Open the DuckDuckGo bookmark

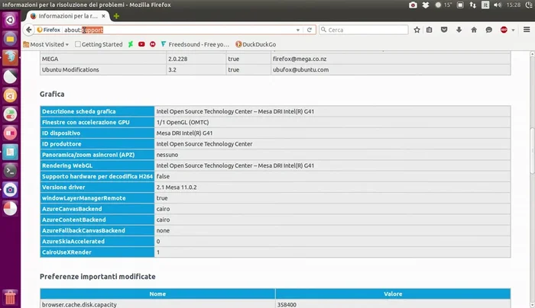tap(256, 44)
